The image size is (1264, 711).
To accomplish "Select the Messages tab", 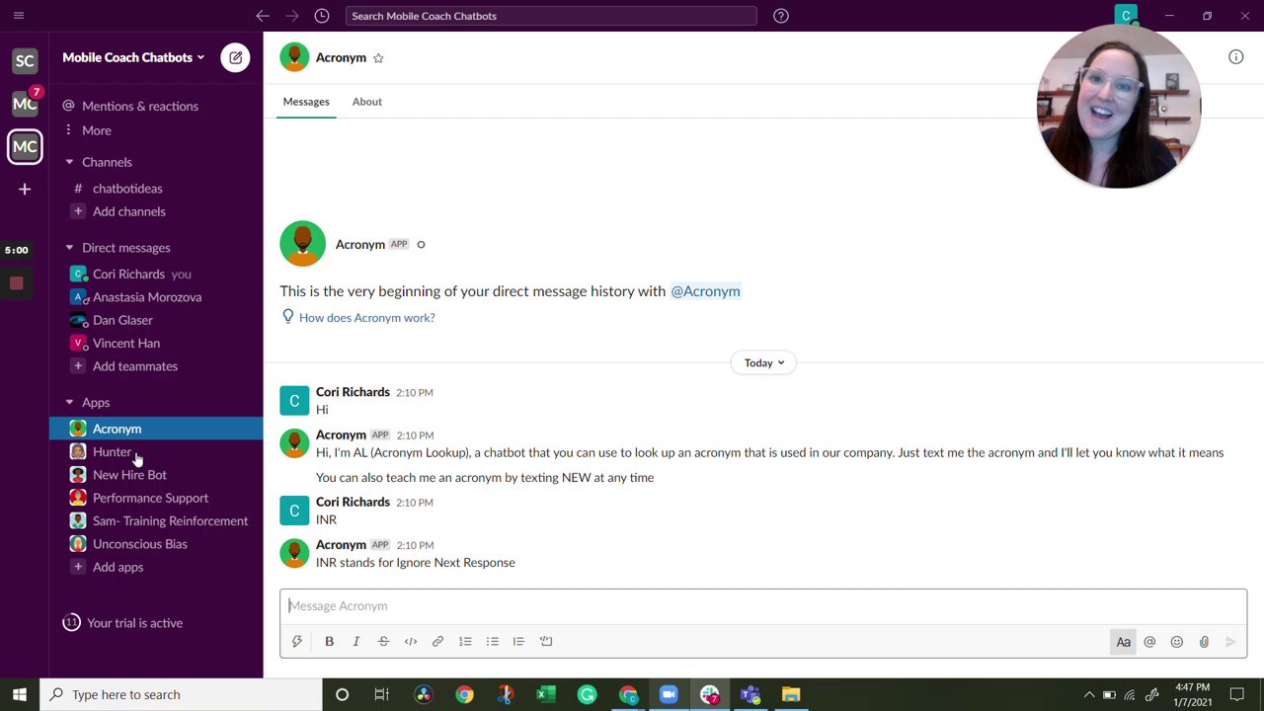I will point(306,102).
